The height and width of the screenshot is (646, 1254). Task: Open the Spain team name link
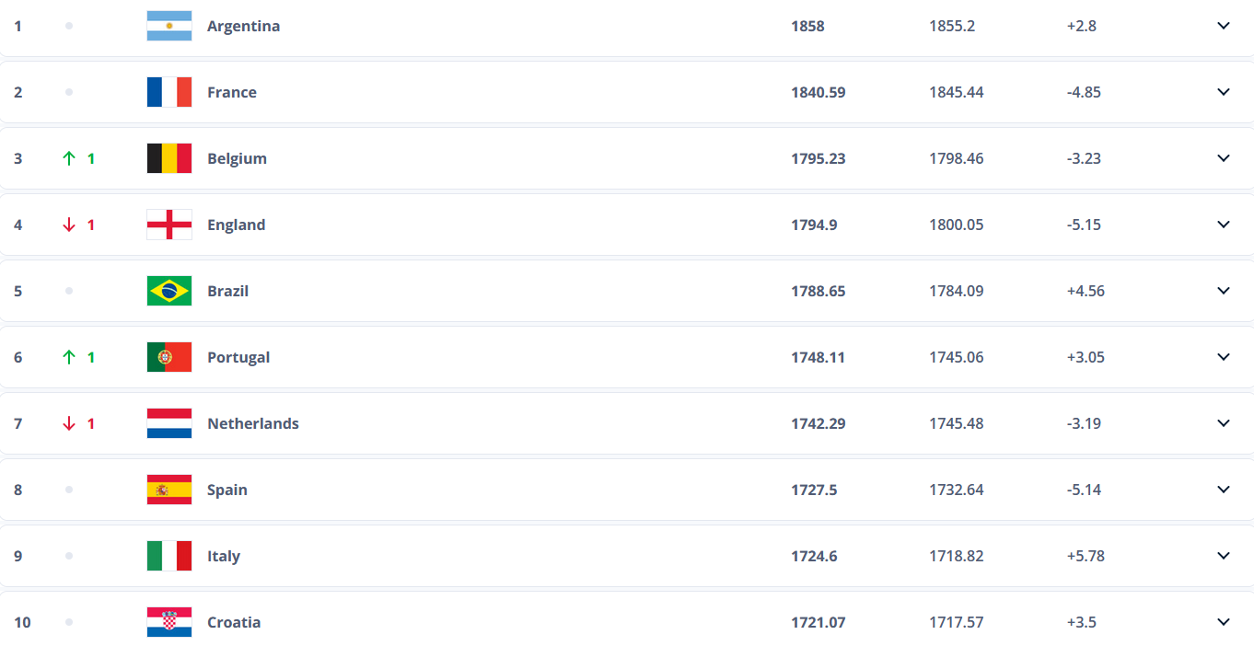tap(227, 490)
